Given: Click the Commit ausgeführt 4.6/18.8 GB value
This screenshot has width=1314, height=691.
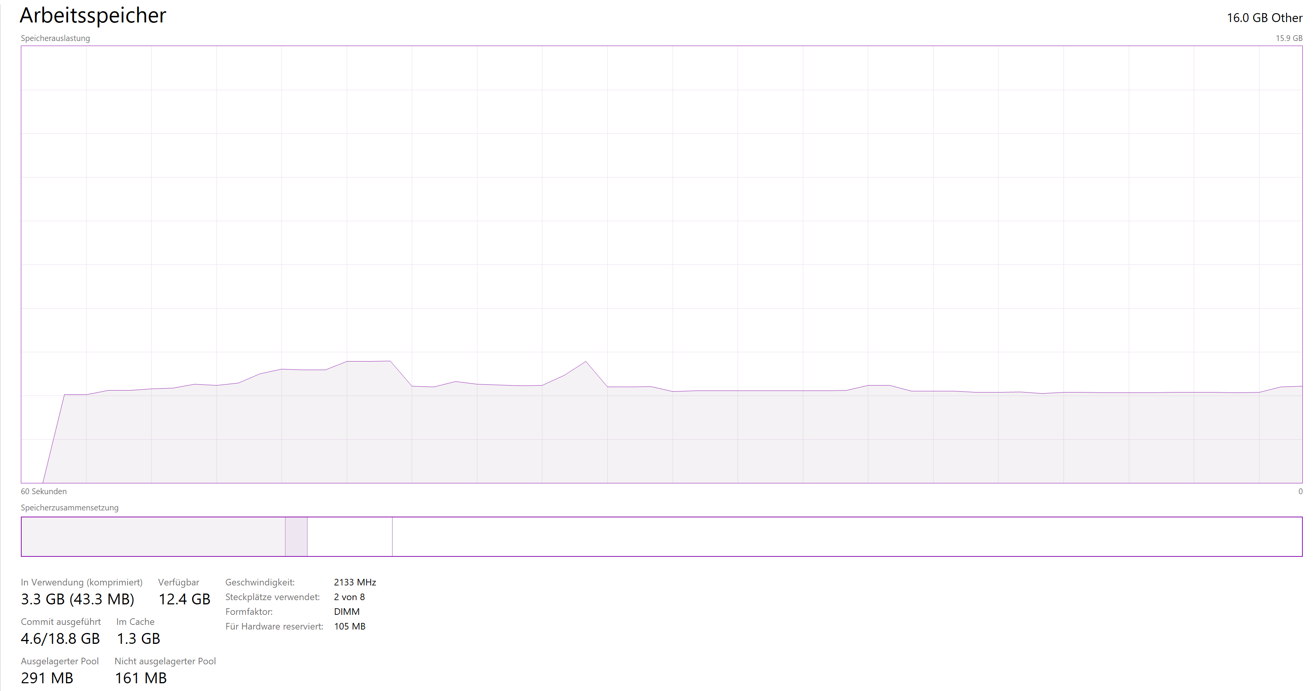Looking at the screenshot, I should (x=60, y=638).
